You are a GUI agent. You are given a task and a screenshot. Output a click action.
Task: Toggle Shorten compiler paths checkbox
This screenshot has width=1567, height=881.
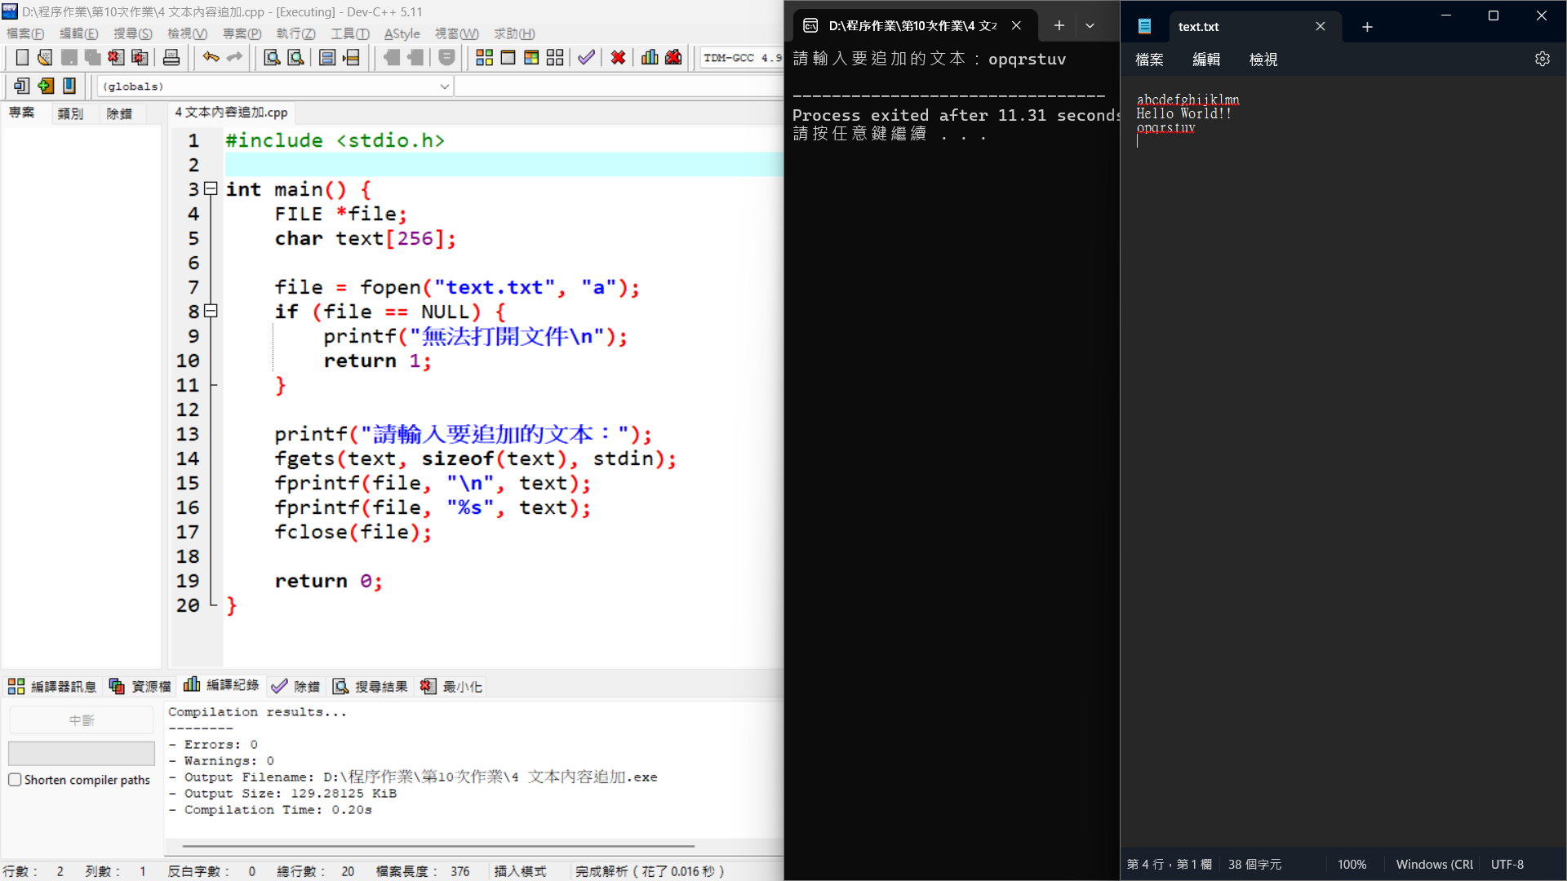[x=15, y=780]
